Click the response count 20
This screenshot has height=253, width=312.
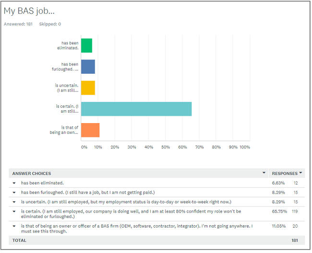pyautogui.click(x=295, y=226)
